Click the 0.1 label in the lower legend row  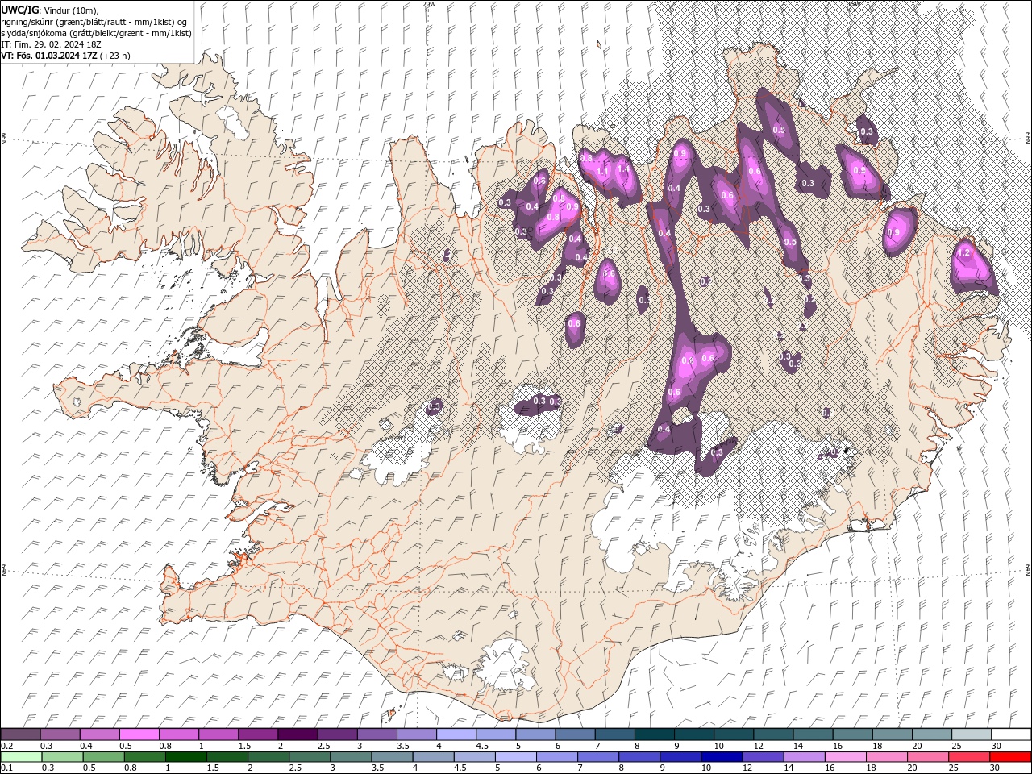point(6,768)
